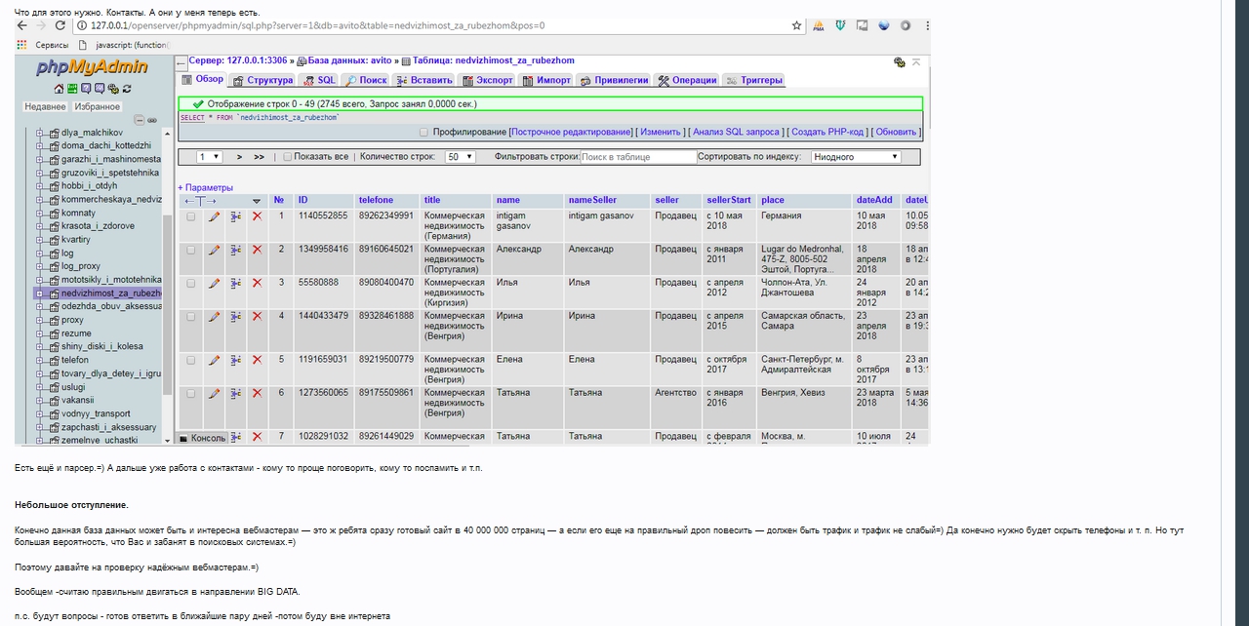
Task: Open the SQL tab
Action: (x=319, y=80)
